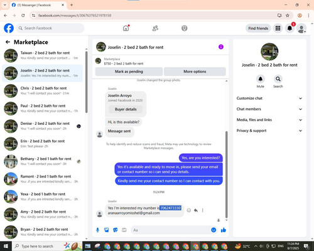Open the Paul 2 bed 2 bath chat
The width and height of the screenshot is (314, 251).
click(43, 109)
